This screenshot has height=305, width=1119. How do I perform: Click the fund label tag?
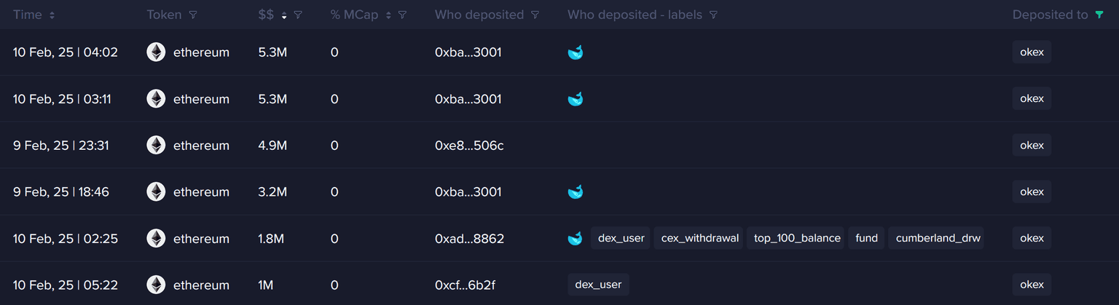[x=866, y=239]
